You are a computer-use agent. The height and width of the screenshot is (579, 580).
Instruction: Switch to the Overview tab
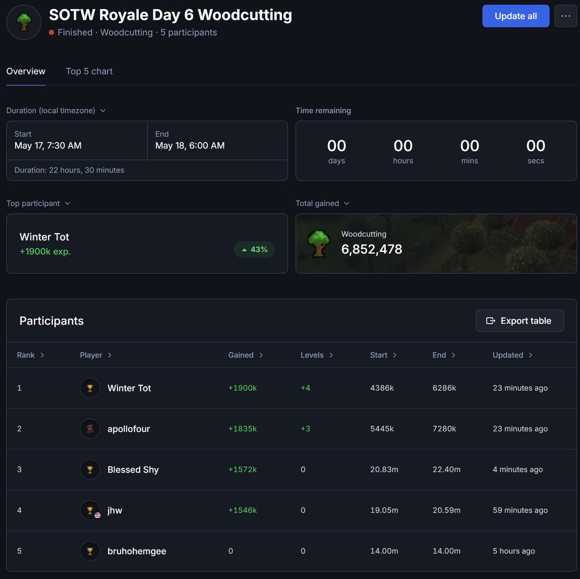click(x=26, y=71)
